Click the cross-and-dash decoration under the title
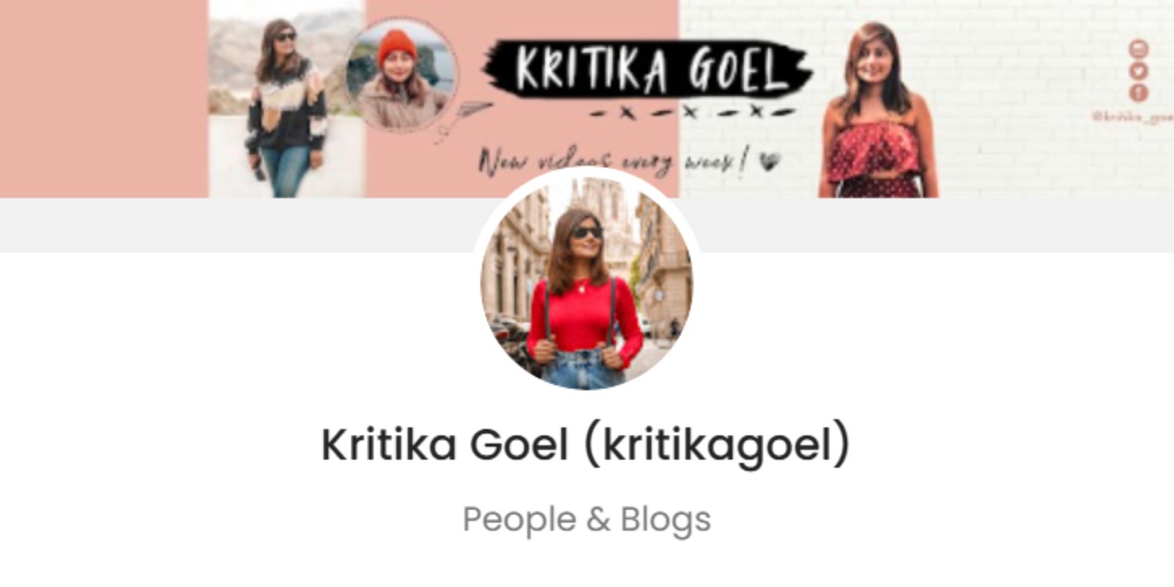 (692, 112)
